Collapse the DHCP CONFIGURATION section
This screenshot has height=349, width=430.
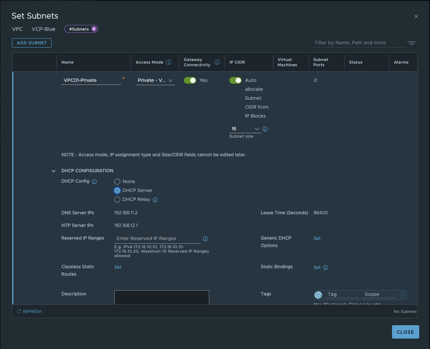pos(53,170)
